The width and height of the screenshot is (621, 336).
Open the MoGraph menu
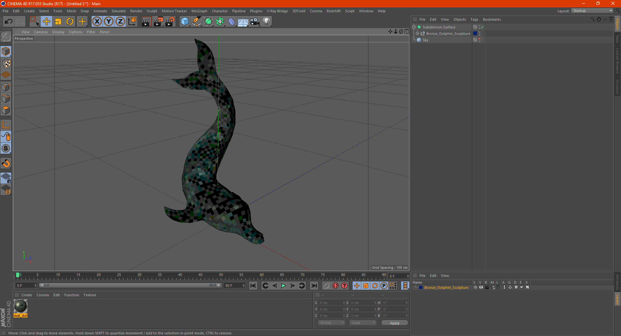tap(199, 11)
